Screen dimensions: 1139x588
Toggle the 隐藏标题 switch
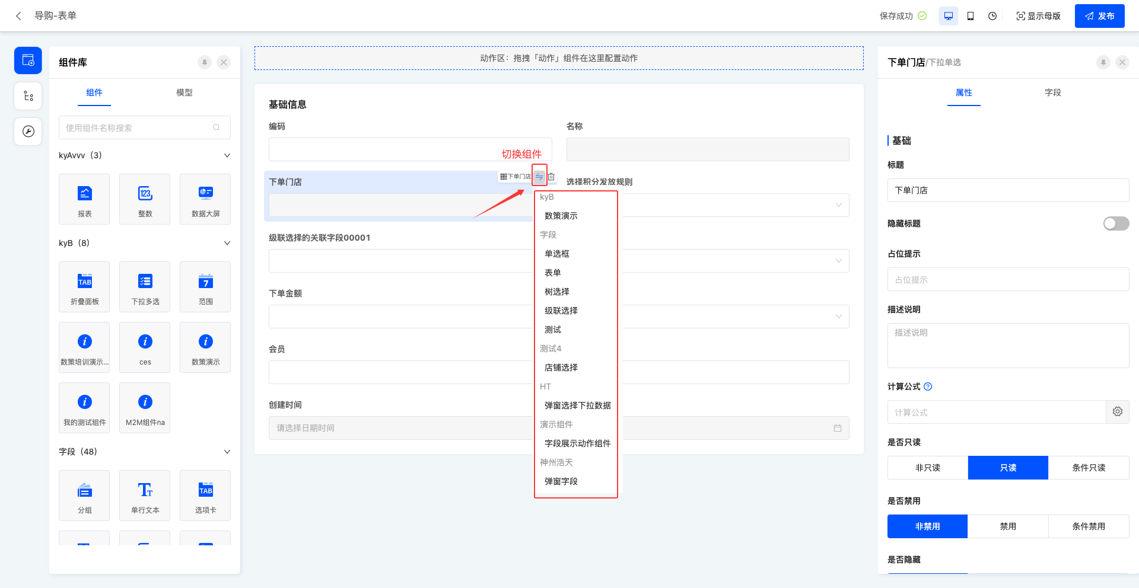coord(1115,223)
